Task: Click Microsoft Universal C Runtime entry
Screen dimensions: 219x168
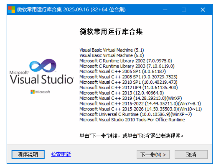Action: tap(136, 114)
